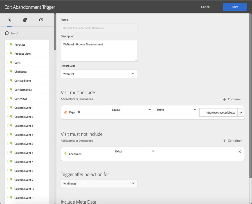Viewport: 252px width, 204px height.
Task: Expand the Page URL value dropdown arrow
Action: (x=241, y=112)
